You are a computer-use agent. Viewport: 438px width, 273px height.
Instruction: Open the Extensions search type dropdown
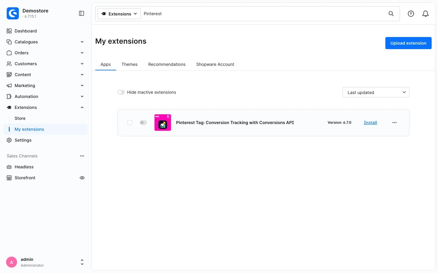(119, 14)
